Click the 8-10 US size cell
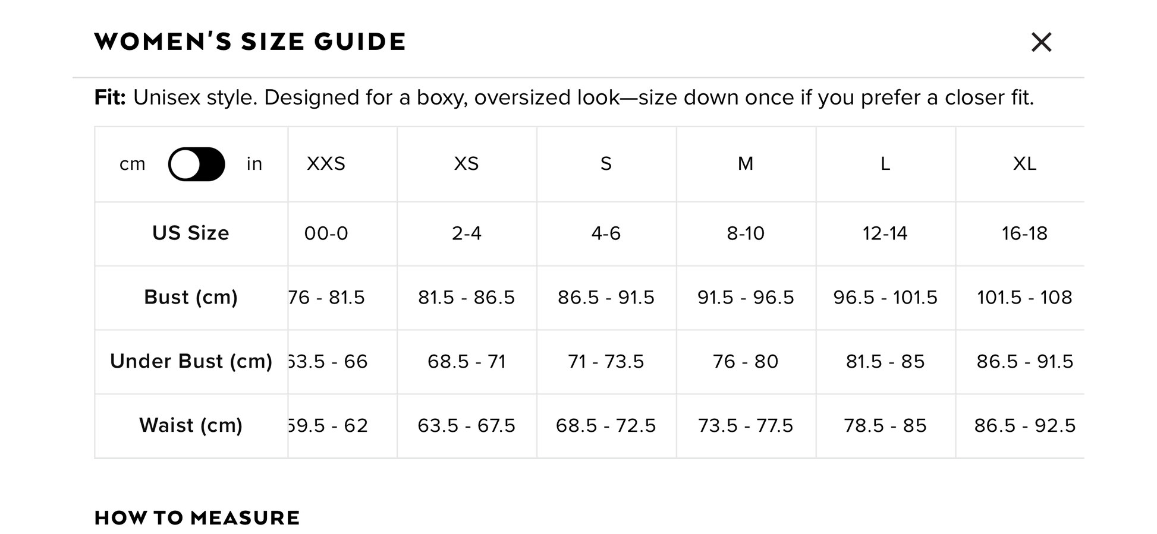The width and height of the screenshot is (1157, 534). pos(746,233)
